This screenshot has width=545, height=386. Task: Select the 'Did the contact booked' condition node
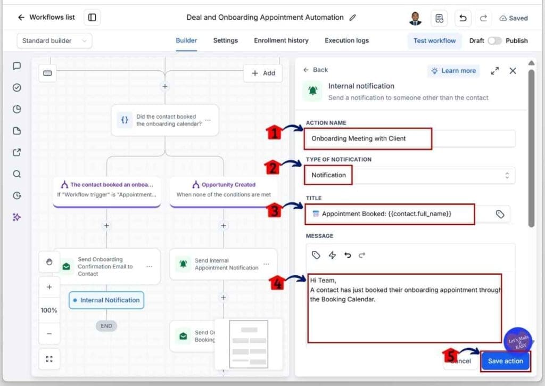click(165, 120)
